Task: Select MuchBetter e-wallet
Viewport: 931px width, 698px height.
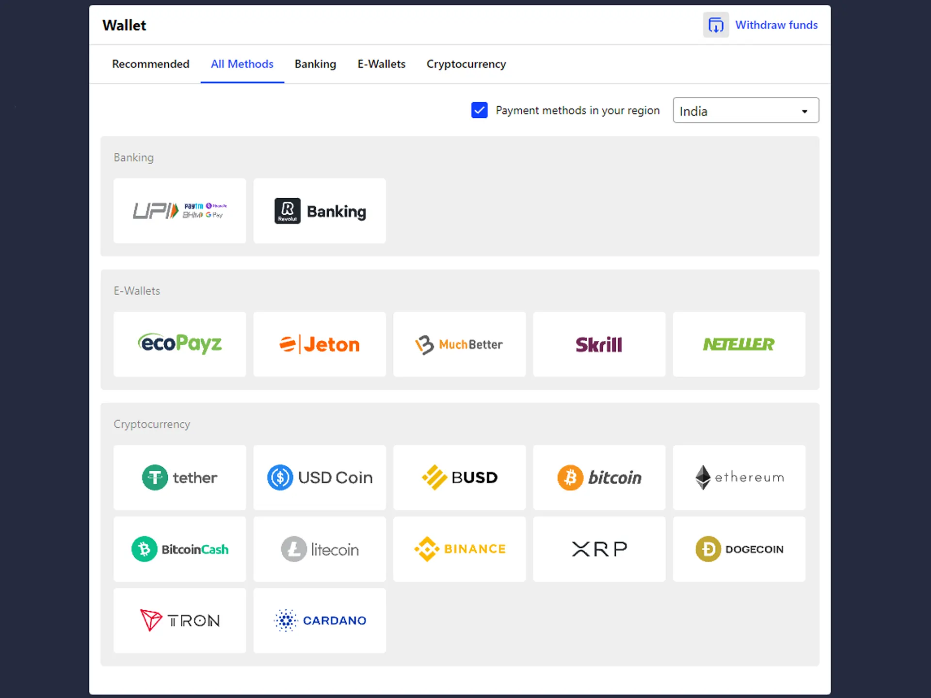Action: tap(460, 344)
